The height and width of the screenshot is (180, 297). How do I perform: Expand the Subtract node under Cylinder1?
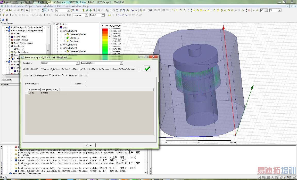64,41
